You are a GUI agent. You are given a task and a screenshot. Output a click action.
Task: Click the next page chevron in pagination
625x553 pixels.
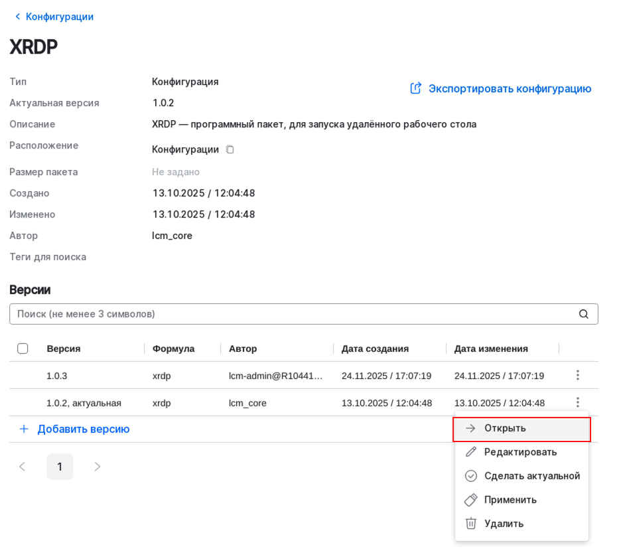coord(97,466)
